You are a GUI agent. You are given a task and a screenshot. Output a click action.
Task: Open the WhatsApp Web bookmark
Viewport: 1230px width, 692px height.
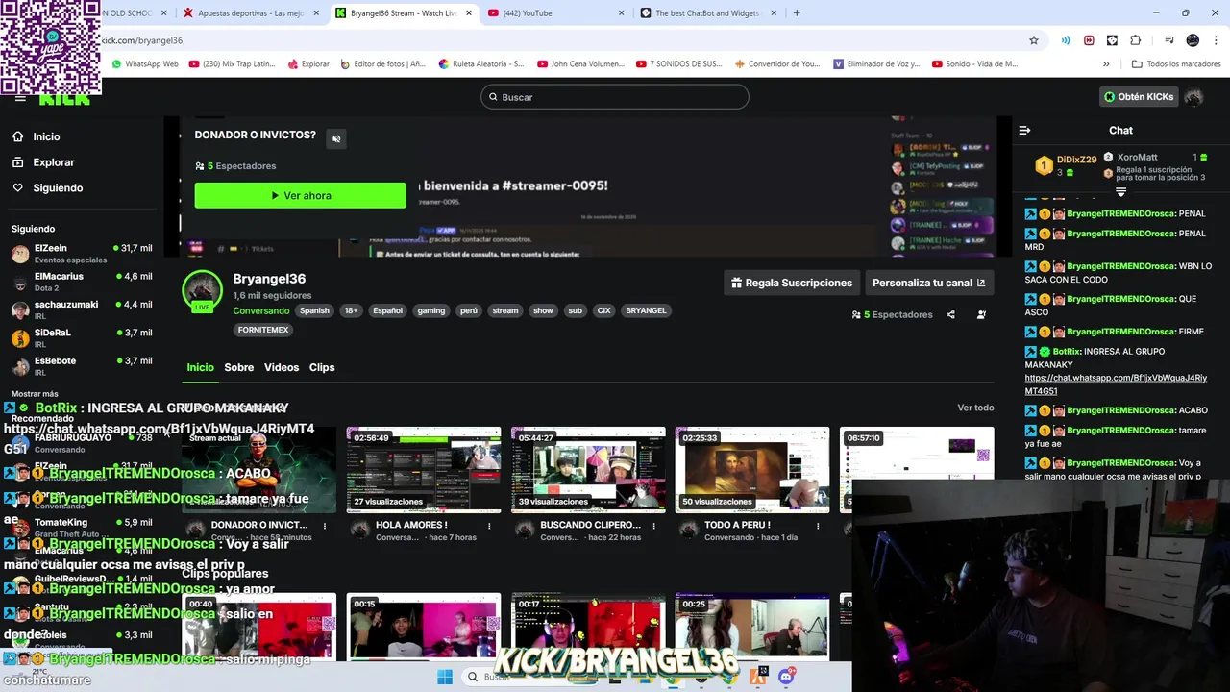click(144, 64)
